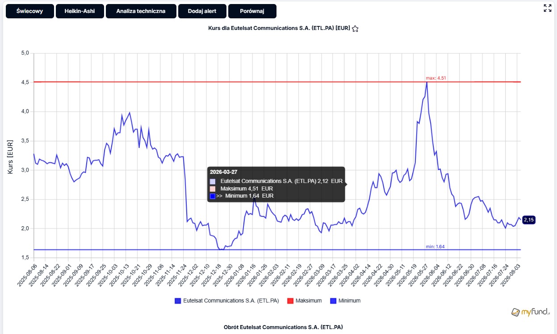
Task: Open Analiza techniczna
Action: click(141, 11)
